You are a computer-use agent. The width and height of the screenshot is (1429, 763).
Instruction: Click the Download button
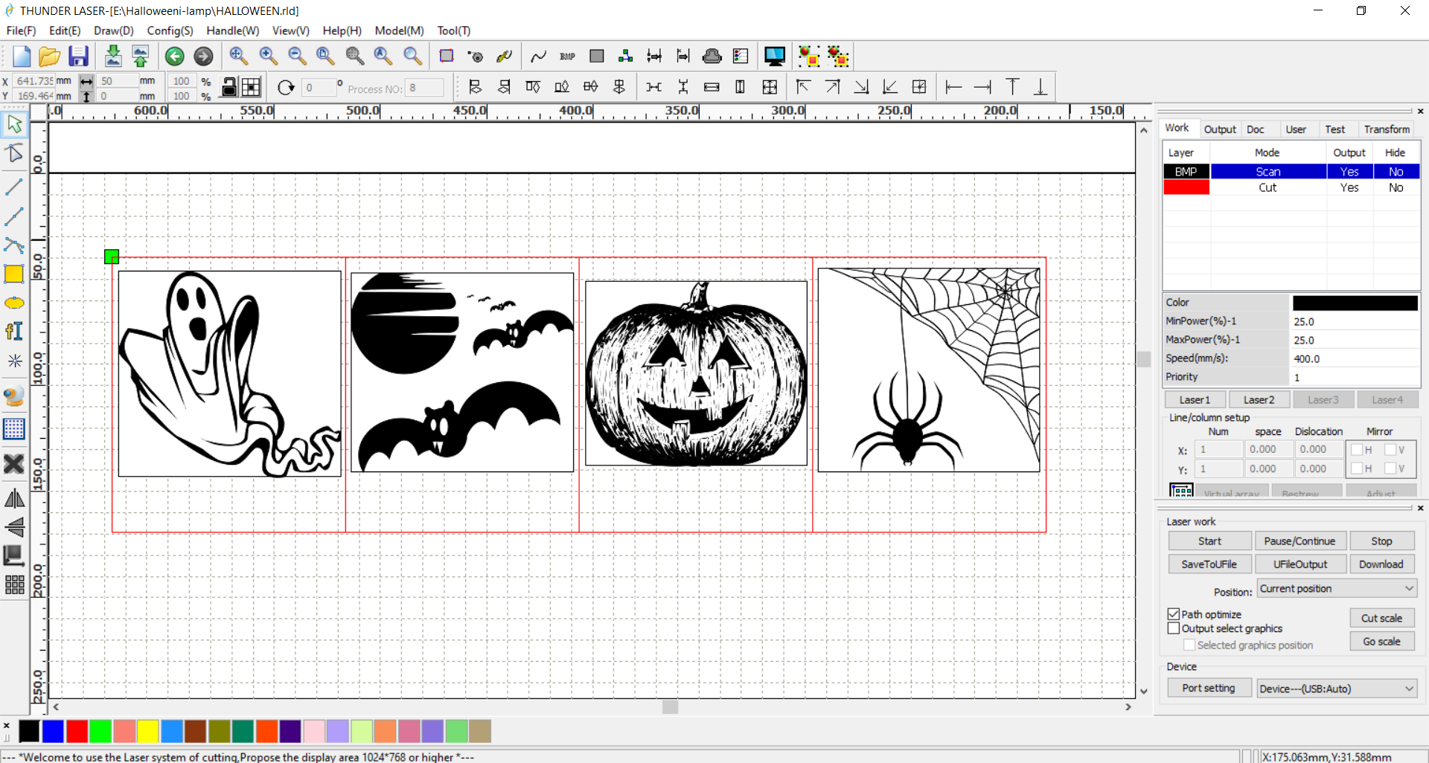[1381, 564]
